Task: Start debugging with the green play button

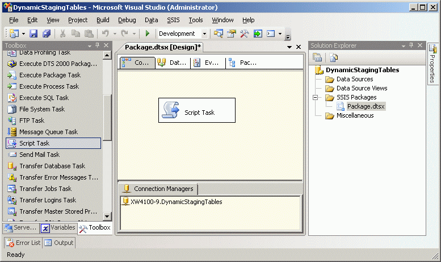Action: pos(148,34)
